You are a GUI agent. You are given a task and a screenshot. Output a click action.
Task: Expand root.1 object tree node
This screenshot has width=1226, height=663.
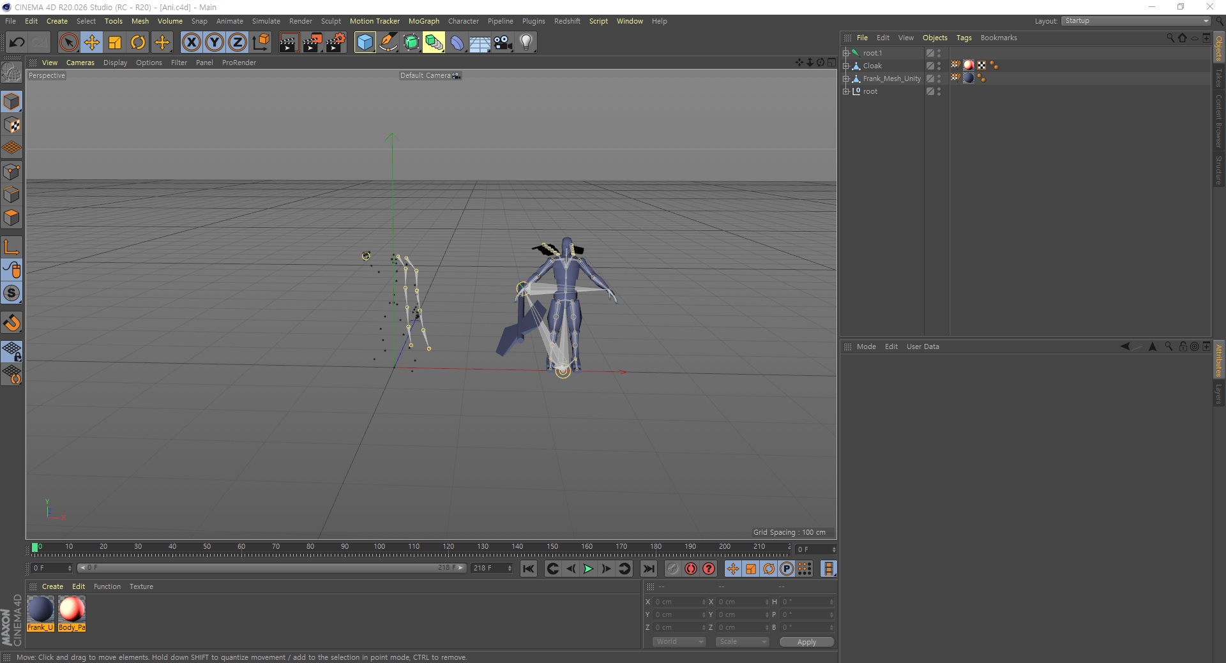pyautogui.click(x=846, y=53)
